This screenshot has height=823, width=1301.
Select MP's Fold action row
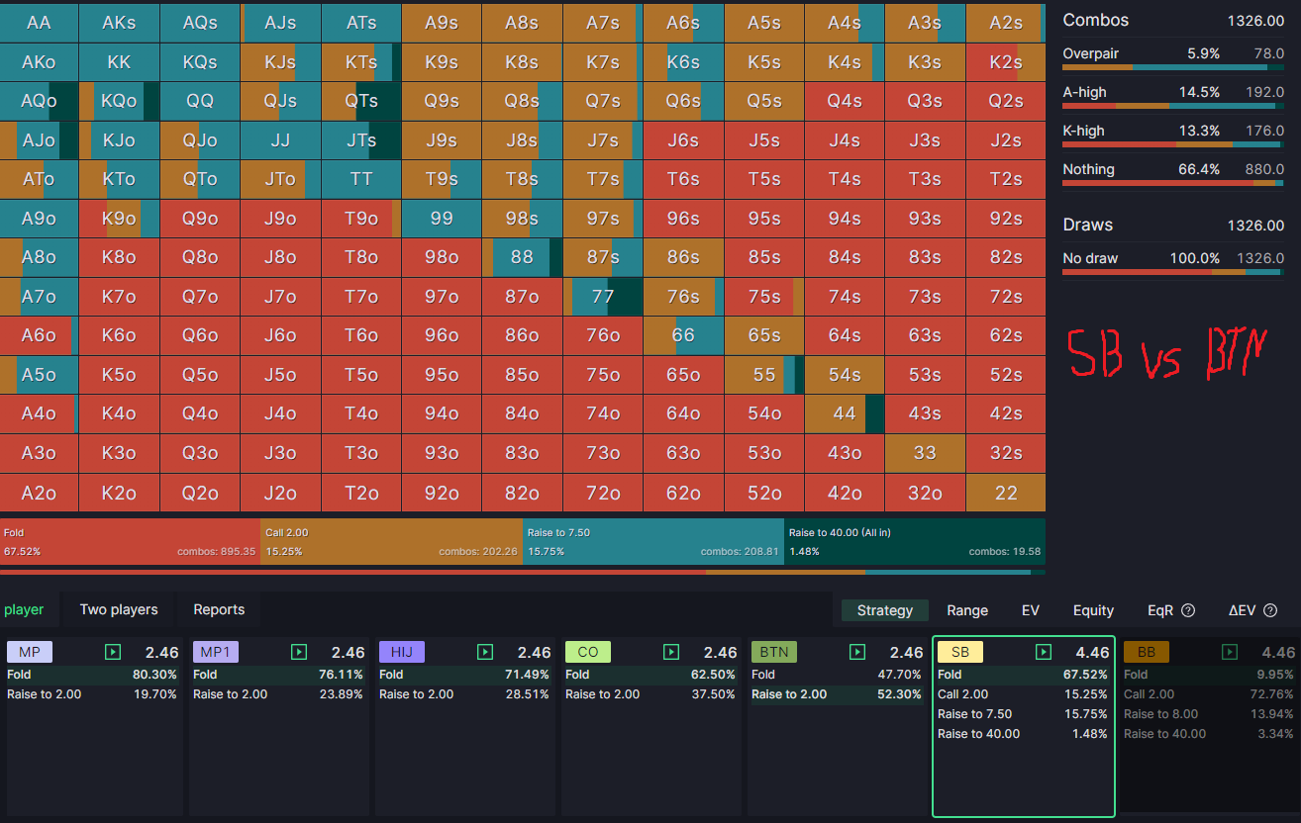[x=92, y=675]
